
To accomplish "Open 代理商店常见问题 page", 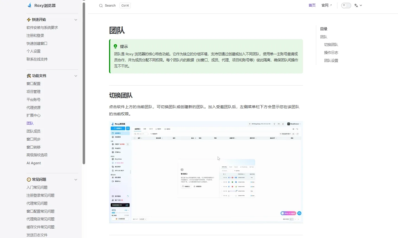I will [40, 219].
